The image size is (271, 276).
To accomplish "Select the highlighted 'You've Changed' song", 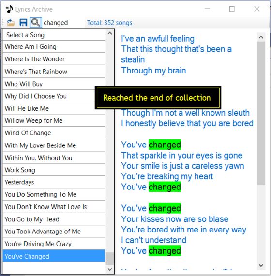I will point(54,256).
